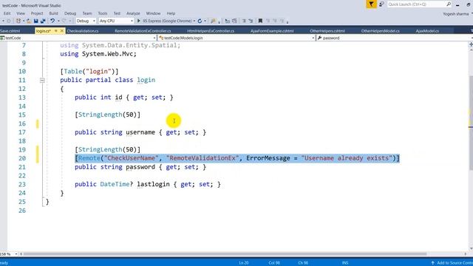Switch to the HtmlHelpersExController.cs tab
Screen dimensions: 473x266
211,31
